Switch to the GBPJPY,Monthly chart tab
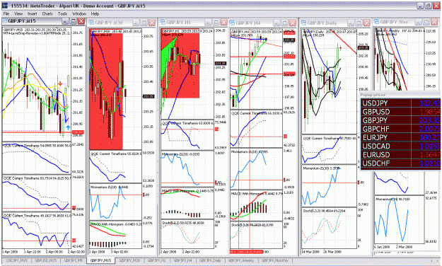Screen dimensions: 442x266 click(275, 260)
